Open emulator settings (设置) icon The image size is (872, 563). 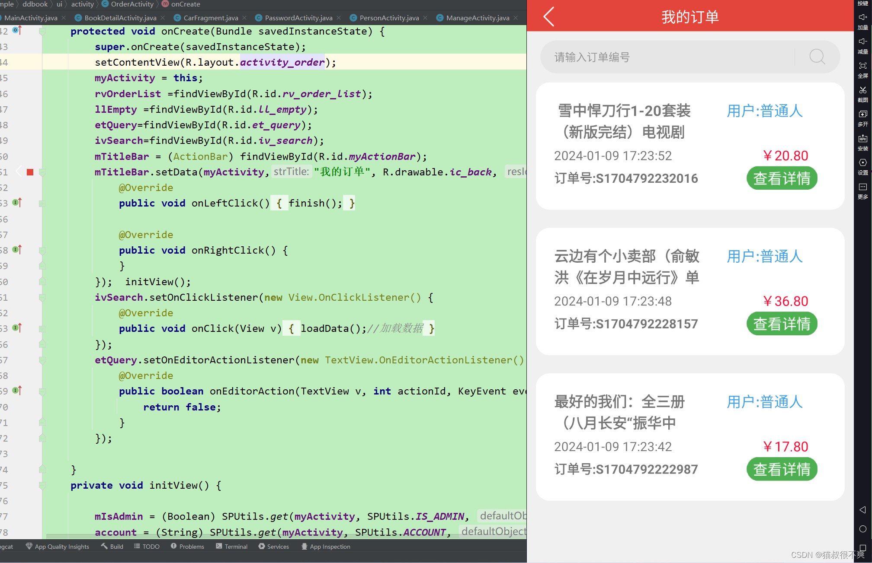[x=862, y=162]
